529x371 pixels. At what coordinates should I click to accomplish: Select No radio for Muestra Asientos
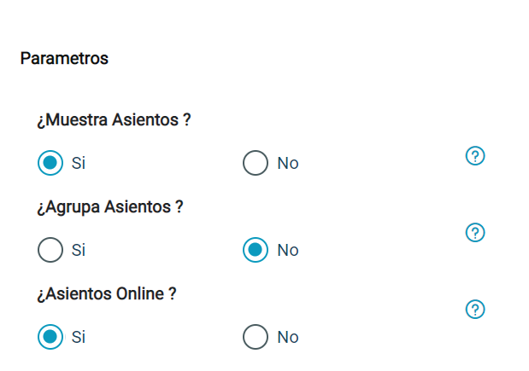[x=256, y=163]
